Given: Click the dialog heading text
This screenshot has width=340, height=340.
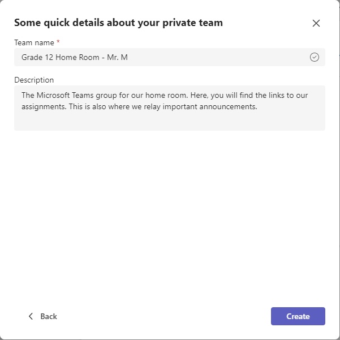Looking at the screenshot, I should coord(118,23).
